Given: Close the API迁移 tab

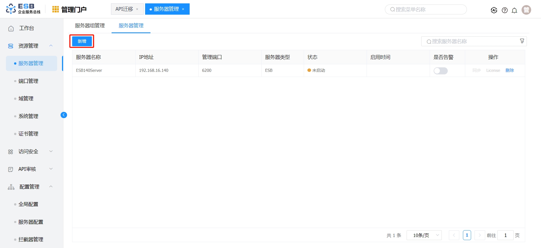Looking at the screenshot, I should [137, 9].
